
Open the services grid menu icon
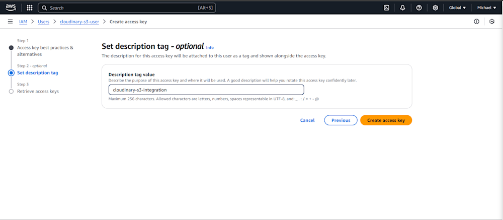[30, 8]
